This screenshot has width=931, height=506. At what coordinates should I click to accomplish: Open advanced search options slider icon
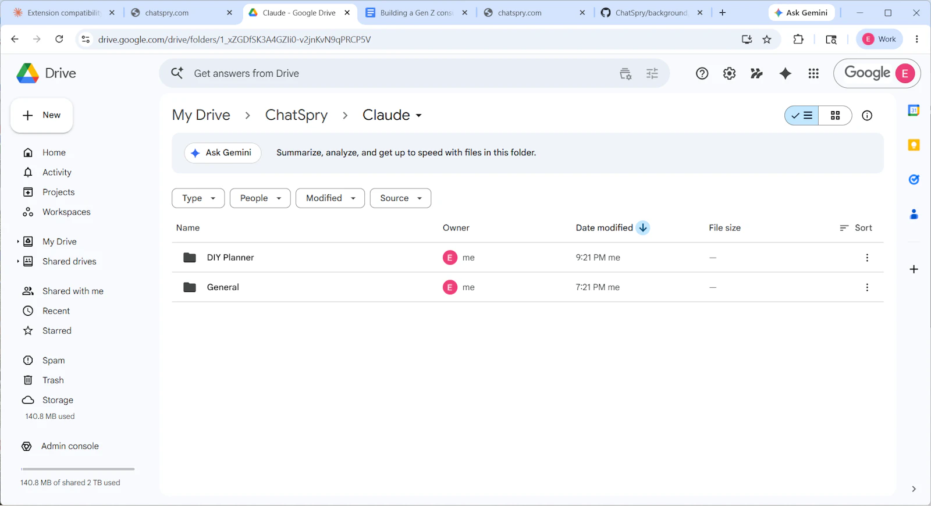tap(652, 73)
